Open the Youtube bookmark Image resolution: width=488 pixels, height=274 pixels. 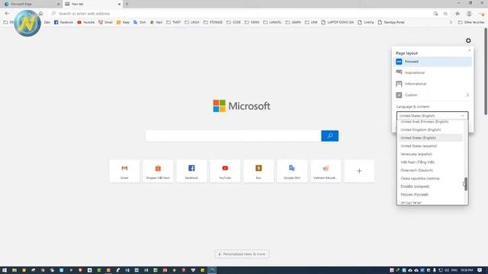tap(86, 22)
